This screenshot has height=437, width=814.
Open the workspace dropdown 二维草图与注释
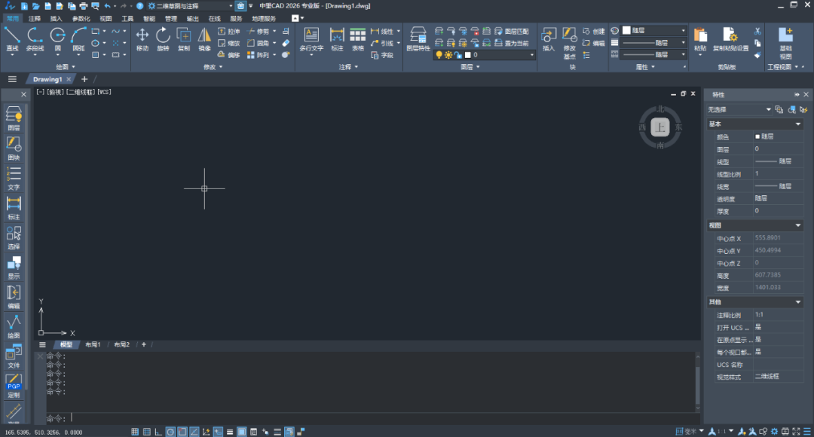coord(191,6)
